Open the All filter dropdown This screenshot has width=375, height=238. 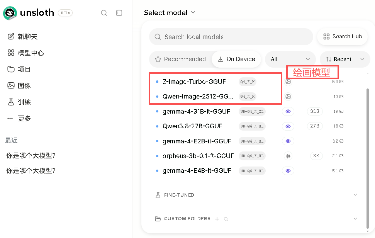click(290, 59)
